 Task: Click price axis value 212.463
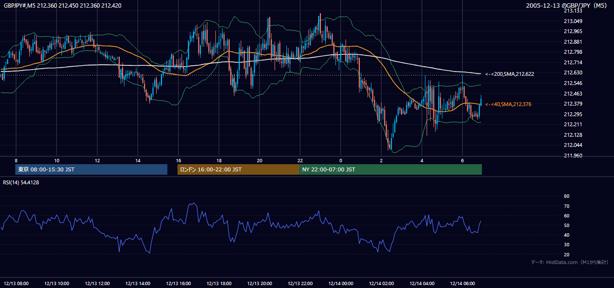[573, 94]
